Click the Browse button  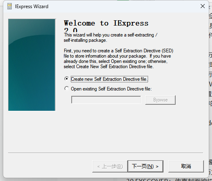[160, 100]
